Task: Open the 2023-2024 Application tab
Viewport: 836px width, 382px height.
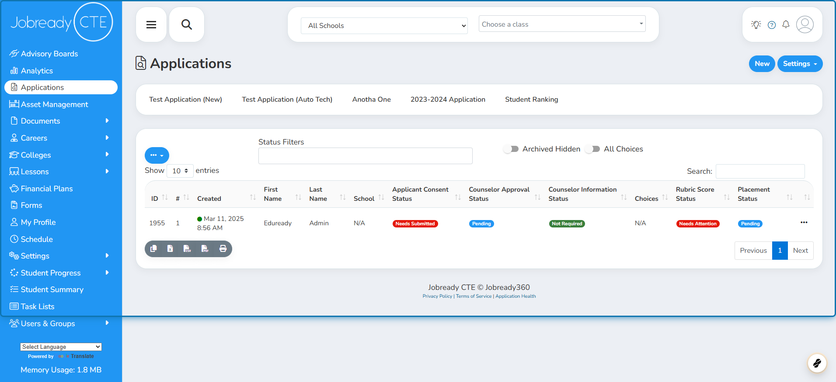Action: (x=448, y=100)
